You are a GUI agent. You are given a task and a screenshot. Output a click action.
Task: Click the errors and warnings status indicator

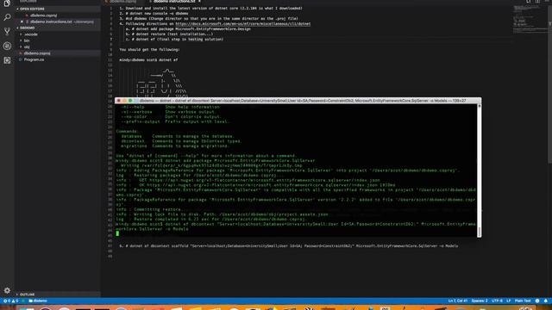pyautogui.click(x=10, y=301)
